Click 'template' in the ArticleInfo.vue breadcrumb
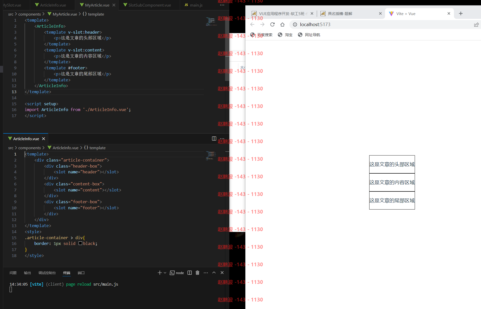This screenshot has height=309, width=481. [x=95, y=148]
